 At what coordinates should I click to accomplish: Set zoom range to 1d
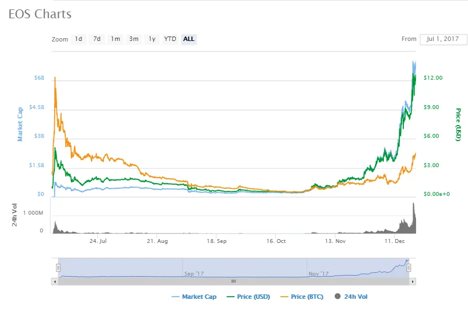[79, 39]
